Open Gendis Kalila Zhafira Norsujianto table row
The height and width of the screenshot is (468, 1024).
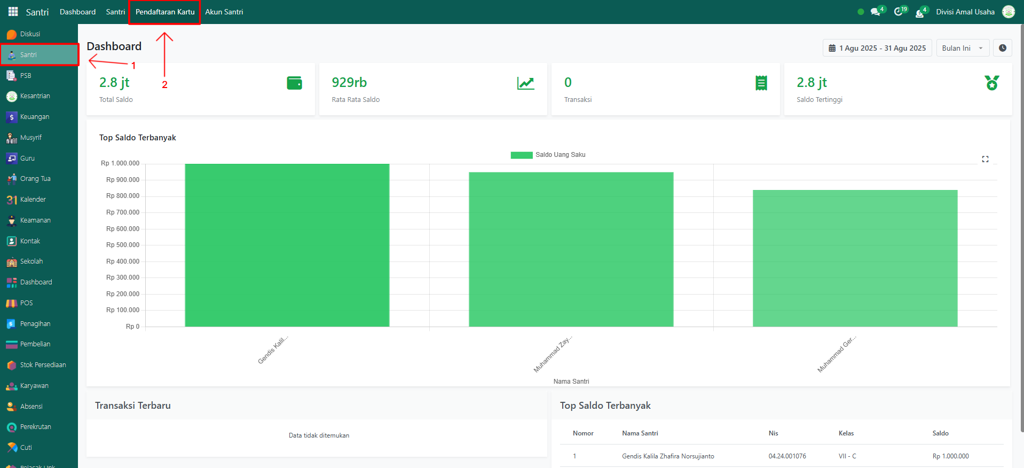667,456
